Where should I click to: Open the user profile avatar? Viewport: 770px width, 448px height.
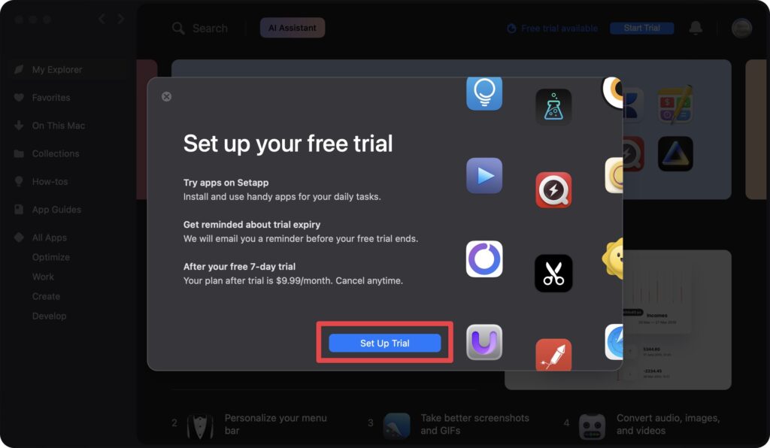pos(741,29)
